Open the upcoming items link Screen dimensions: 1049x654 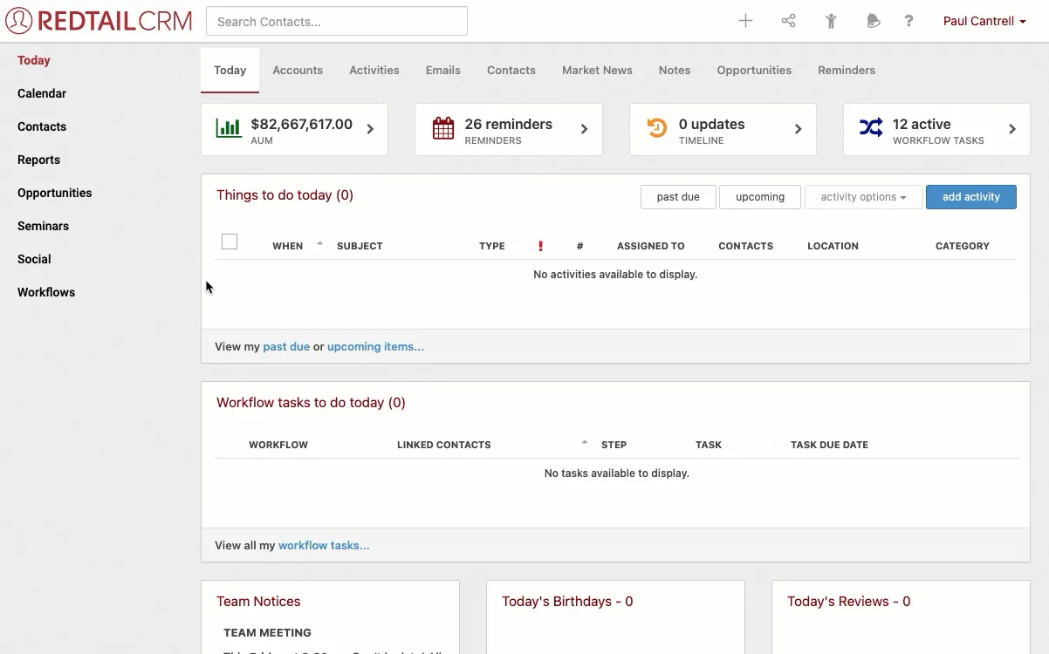(x=374, y=346)
